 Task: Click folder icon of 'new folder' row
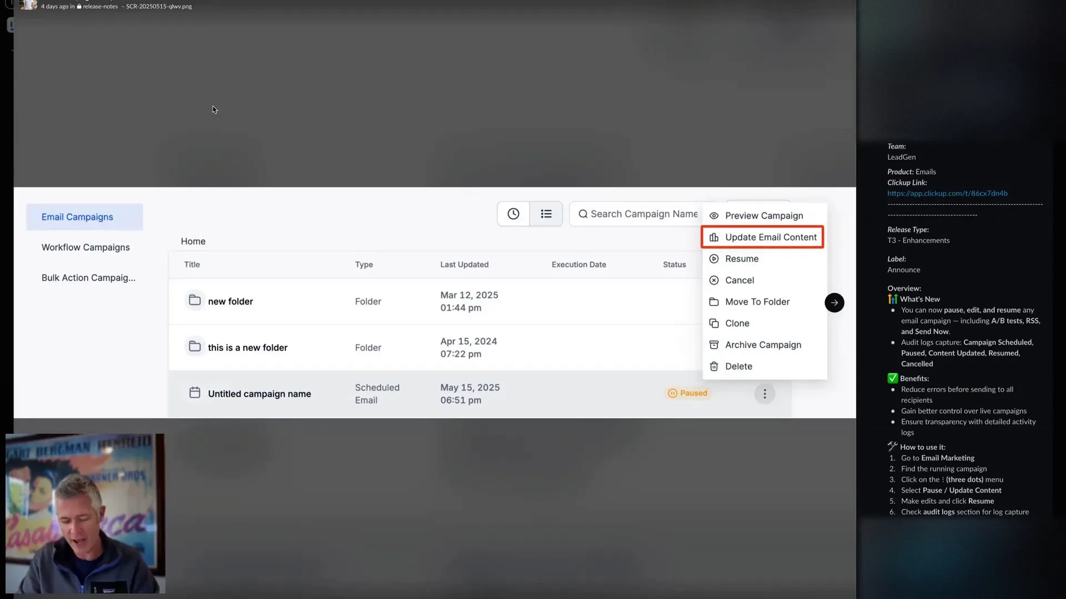[x=194, y=300]
